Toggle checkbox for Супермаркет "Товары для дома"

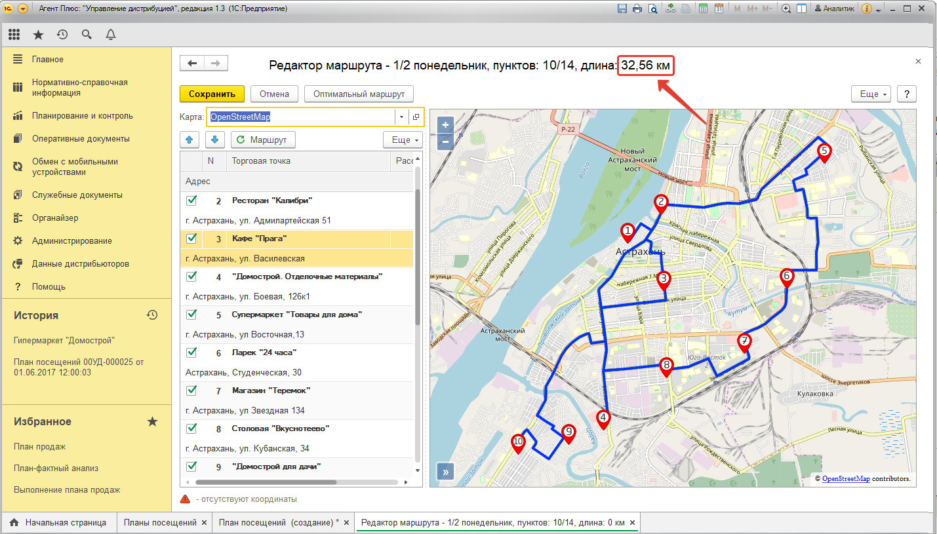[x=191, y=315]
